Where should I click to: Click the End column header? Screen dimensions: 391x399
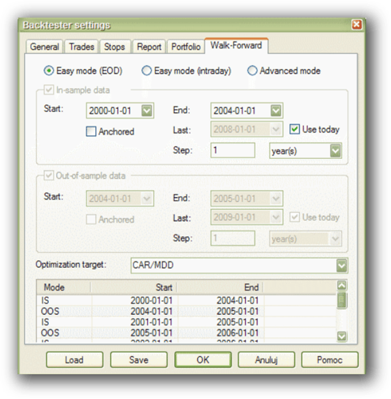click(x=220, y=288)
